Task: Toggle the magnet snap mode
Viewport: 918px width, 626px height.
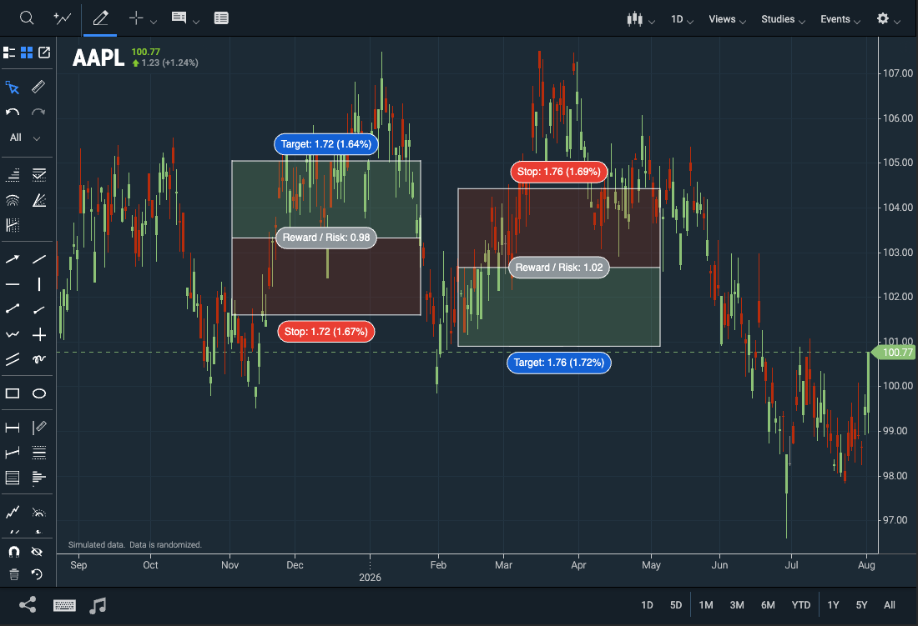Action: [13, 552]
